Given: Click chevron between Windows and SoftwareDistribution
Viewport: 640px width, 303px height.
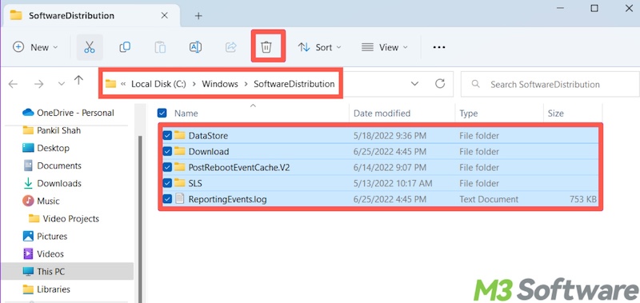Looking at the screenshot, I should (x=246, y=84).
